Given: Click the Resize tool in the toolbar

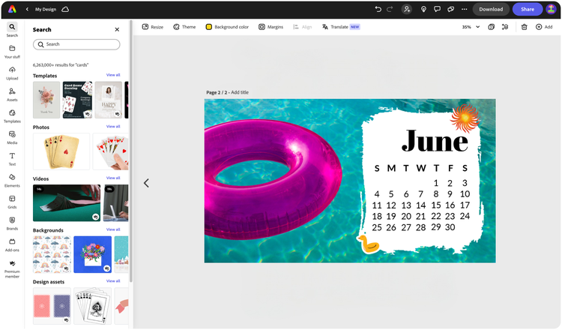Looking at the screenshot, I should click(153, 27).
